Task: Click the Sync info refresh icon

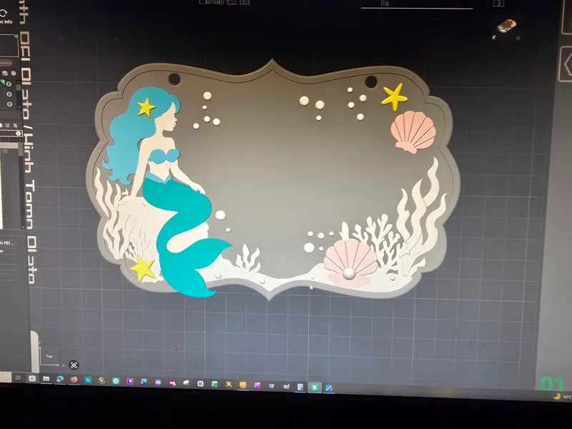Action: 3,14
